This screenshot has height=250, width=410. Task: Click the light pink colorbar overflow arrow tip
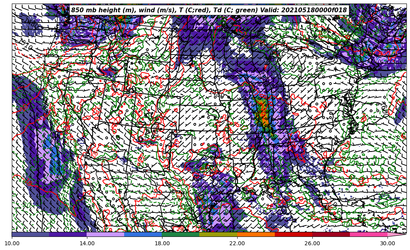(x=397, y=234)
